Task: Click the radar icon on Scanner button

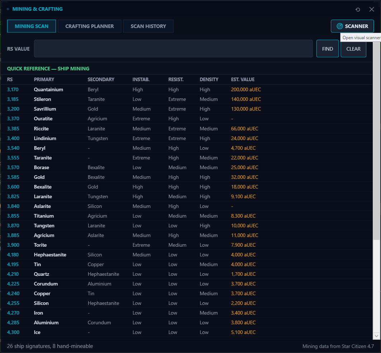Action: click(x=339, y=26)
